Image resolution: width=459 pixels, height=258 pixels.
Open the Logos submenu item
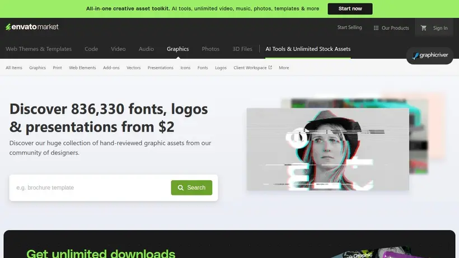pos(221,68)
